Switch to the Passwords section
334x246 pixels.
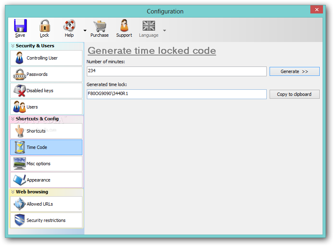click(x=46, y=74)
